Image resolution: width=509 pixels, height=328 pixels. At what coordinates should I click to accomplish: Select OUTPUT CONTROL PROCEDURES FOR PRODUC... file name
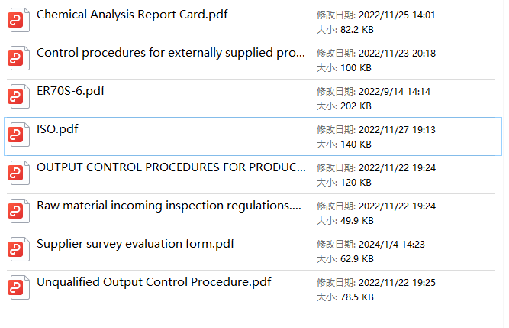pyautogui.click(x=171, y=167)
